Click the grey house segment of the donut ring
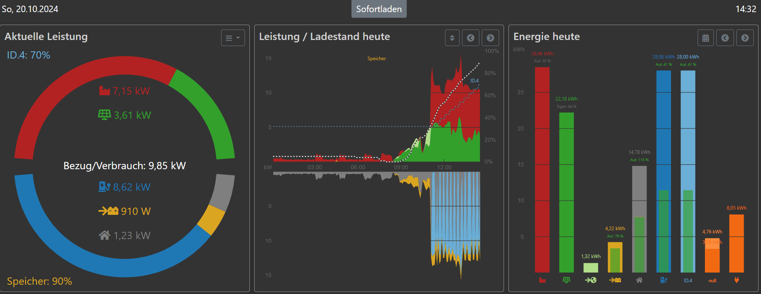 223,192
